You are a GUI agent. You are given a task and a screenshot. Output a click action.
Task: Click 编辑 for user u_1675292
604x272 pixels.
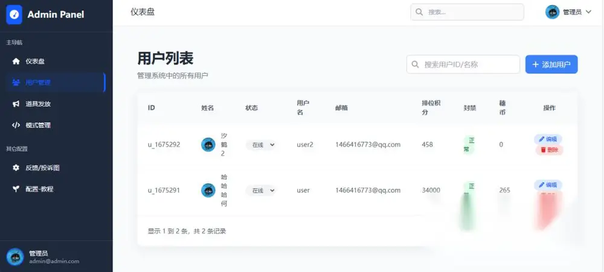tap(548, 139)
